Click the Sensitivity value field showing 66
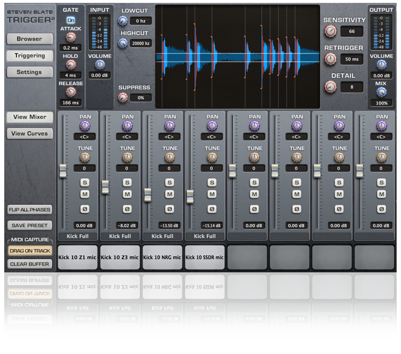Image resolution: width=401 pixels, height=354 pixels. pos(352,31)
